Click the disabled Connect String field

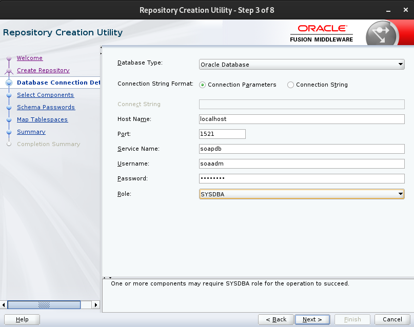tap(302, 104)
